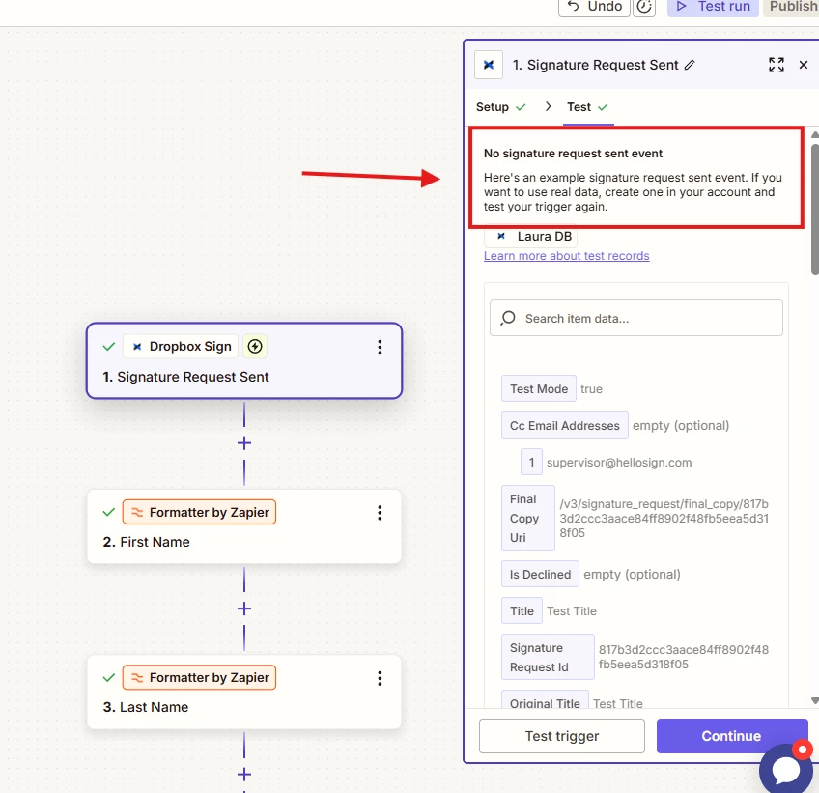This screenshot has height=793, width=819.
Task: Focus the Search item data field
Action: (636, 318)
